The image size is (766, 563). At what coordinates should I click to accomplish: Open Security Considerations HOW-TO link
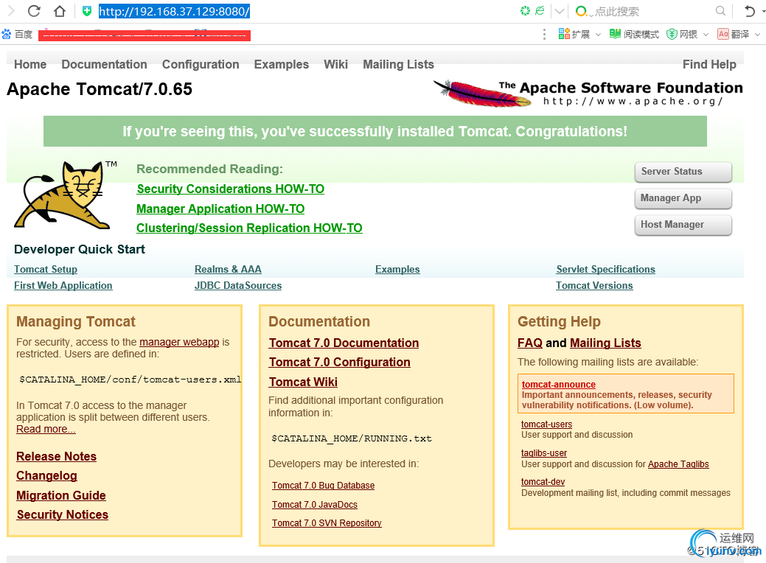point(231,189)
